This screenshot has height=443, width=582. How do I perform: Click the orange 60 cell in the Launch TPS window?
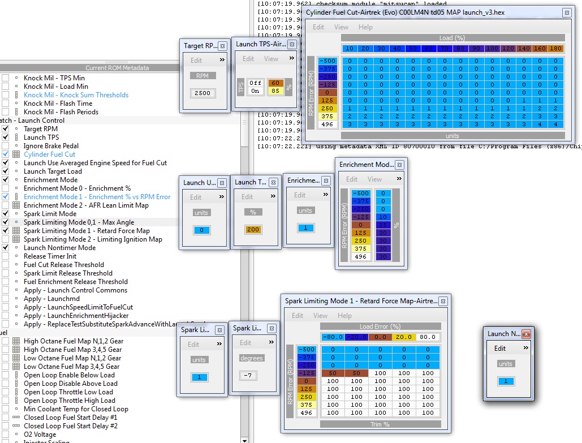[275, 83]
